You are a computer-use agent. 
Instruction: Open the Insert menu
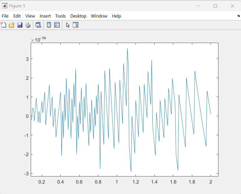[x=45, y=16]
